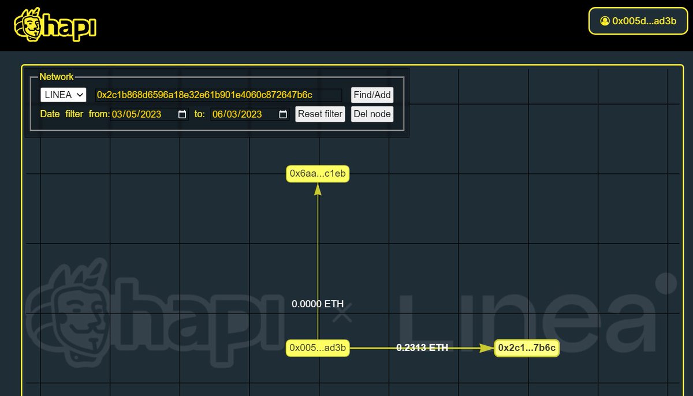Click the address input showing 0x2c1b868d6596a18e32e61b901e4060c872647b6c

tap(218, 95)
